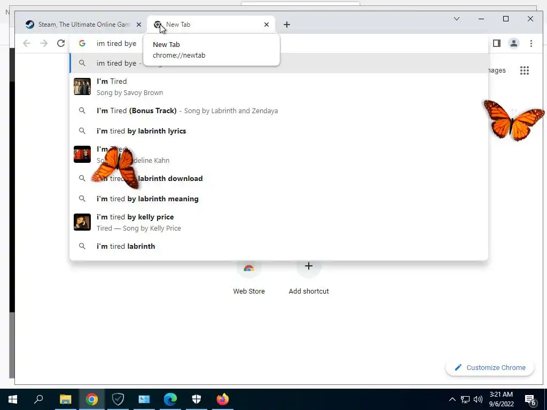Open File Explorer from taskbar
547x410 pixels.
pos(65,399)
